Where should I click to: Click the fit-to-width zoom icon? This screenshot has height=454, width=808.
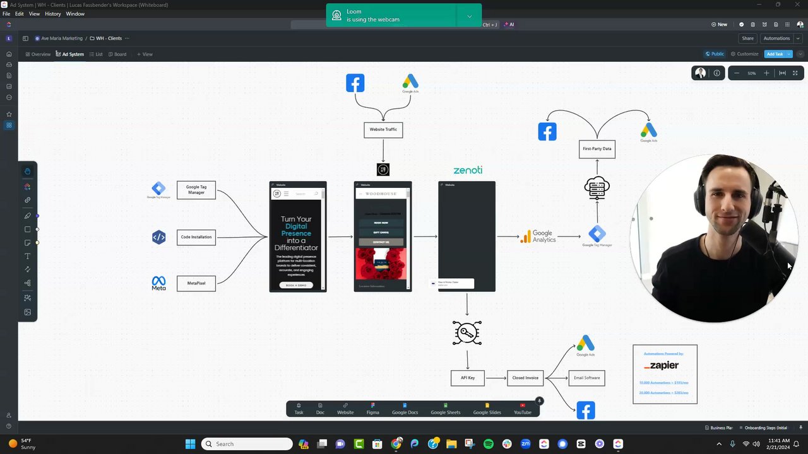782,73
